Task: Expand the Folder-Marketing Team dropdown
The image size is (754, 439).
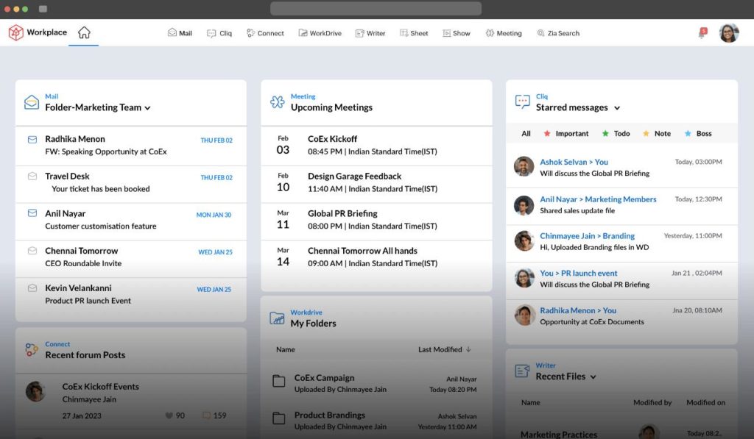Action: [x=147, y=108]
